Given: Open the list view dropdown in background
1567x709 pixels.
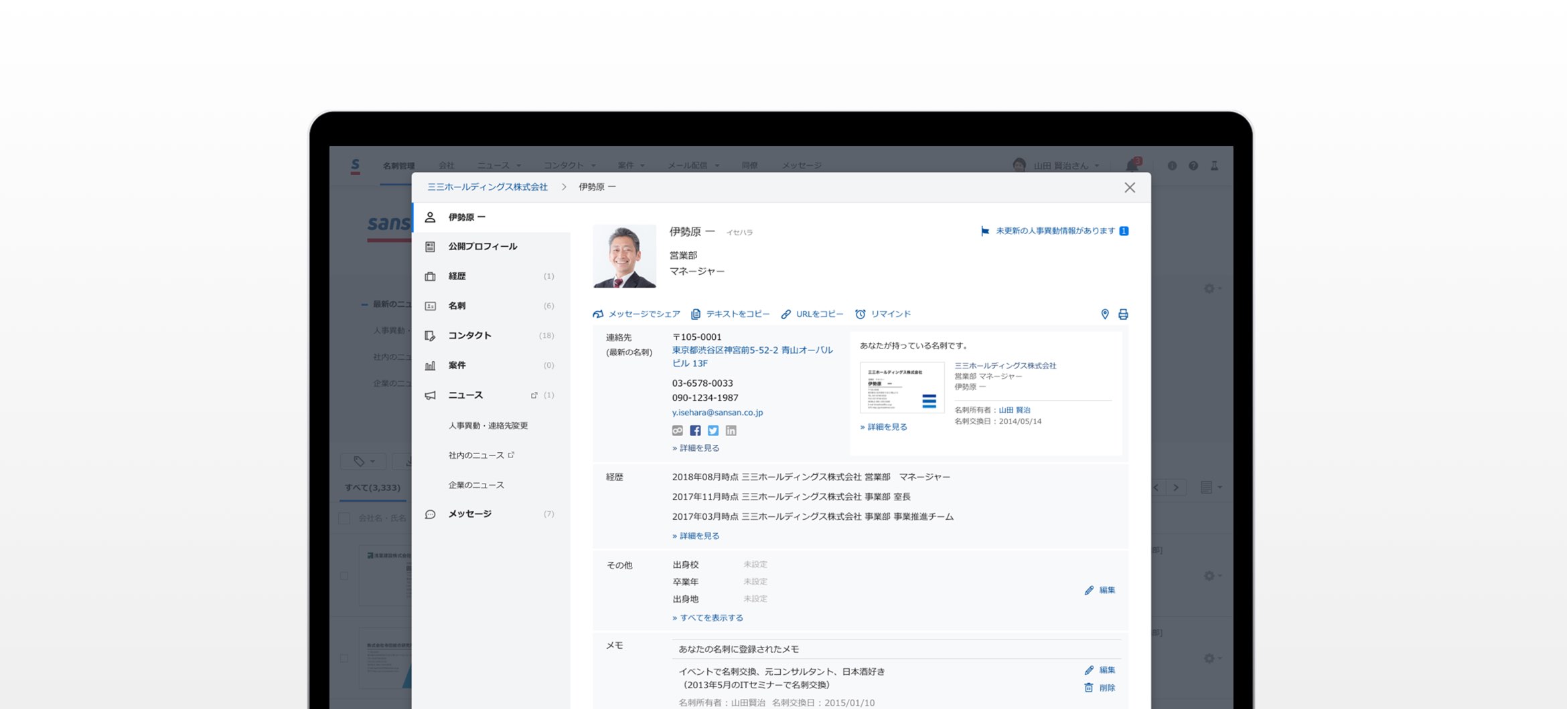Looking at the screenshot, I should (x=1211, y=488).
